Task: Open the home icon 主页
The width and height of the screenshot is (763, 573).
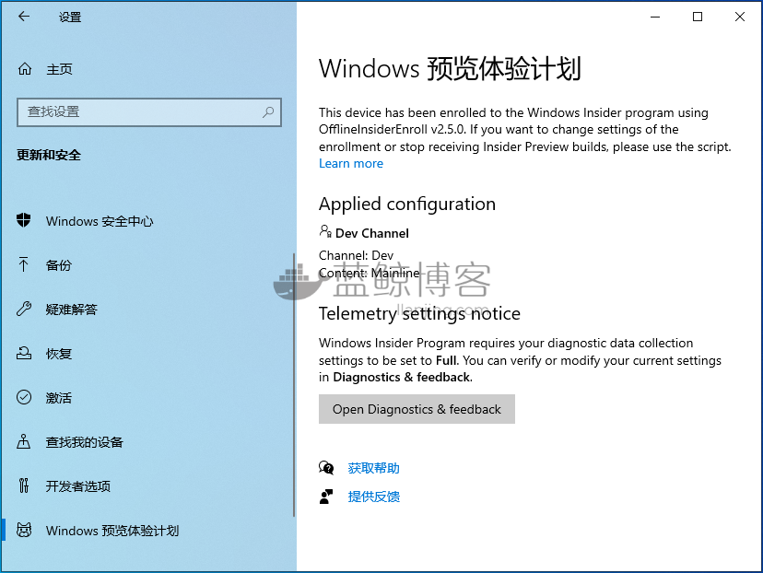Action: point(25,69)
